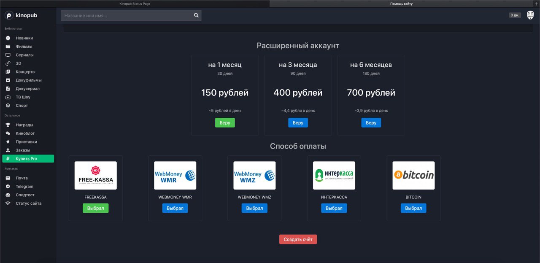Focus the Название или имя search field

click(126, 16)
